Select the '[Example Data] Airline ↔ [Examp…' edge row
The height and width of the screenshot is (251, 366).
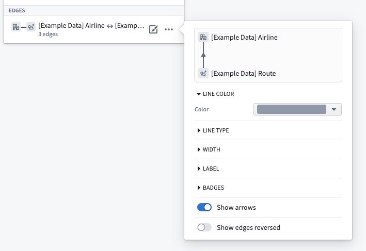(94, 29)
